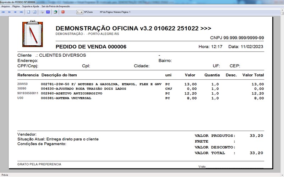Click the Prévia status bar label

(5, 175)
